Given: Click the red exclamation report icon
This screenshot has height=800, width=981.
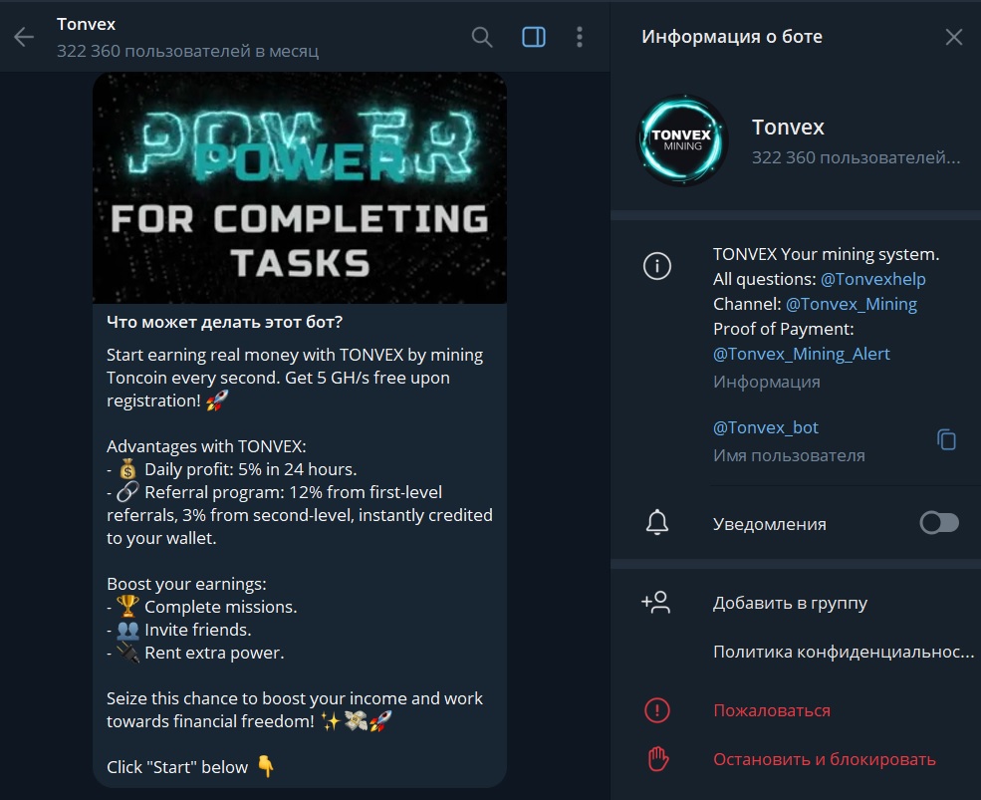Looking at the screenshot, I should [x=657, y=710].
